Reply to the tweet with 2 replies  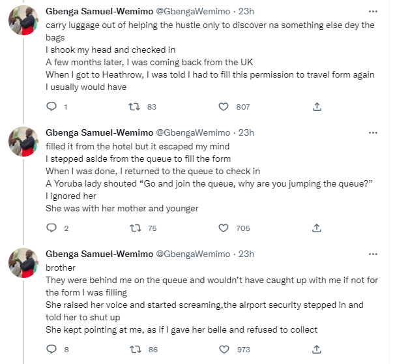point(53,228)
